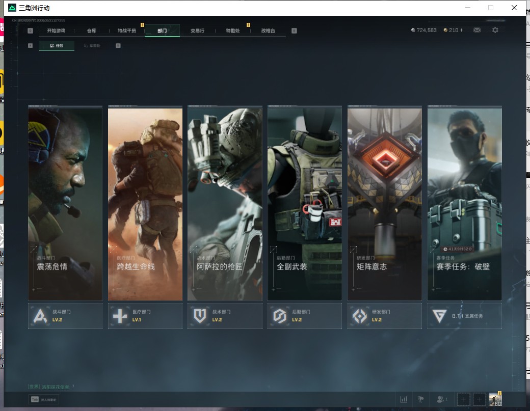530x411 pixels.
Task: Click the 后勤部门 LV.2 button
Action: click(x=305, y=316)
